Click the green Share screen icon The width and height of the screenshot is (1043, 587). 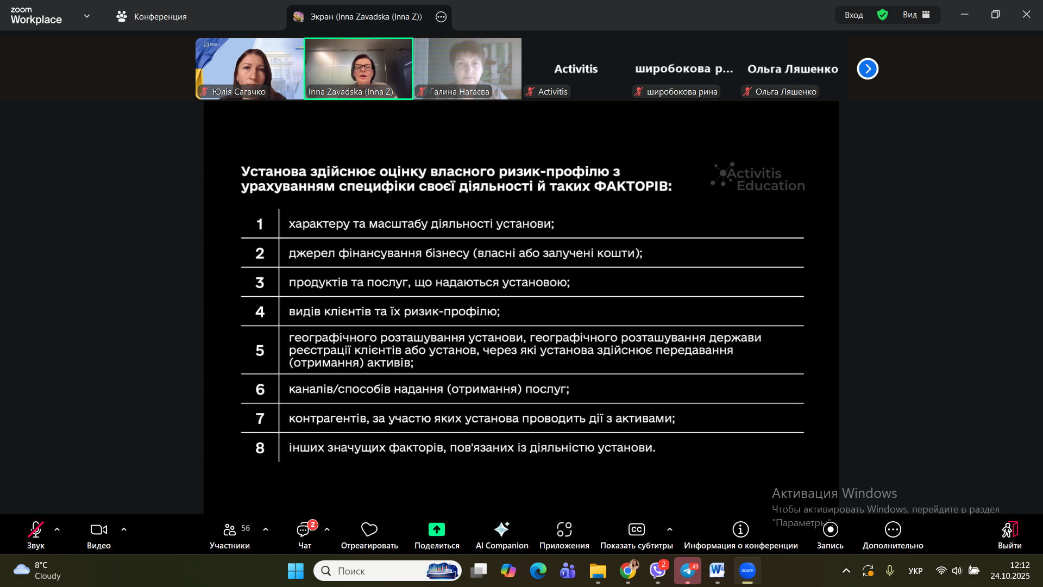click(x=436, y=529)
